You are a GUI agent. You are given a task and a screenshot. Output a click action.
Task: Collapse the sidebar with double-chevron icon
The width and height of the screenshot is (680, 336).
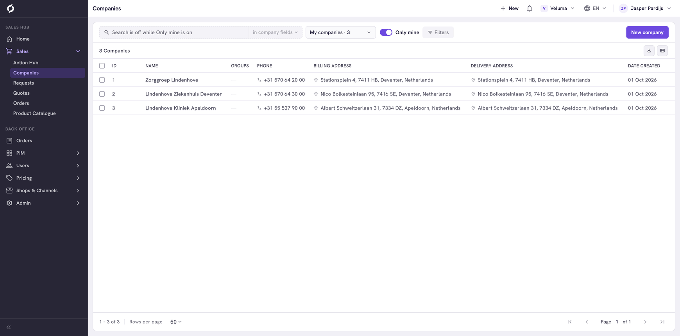click(9, 327)
